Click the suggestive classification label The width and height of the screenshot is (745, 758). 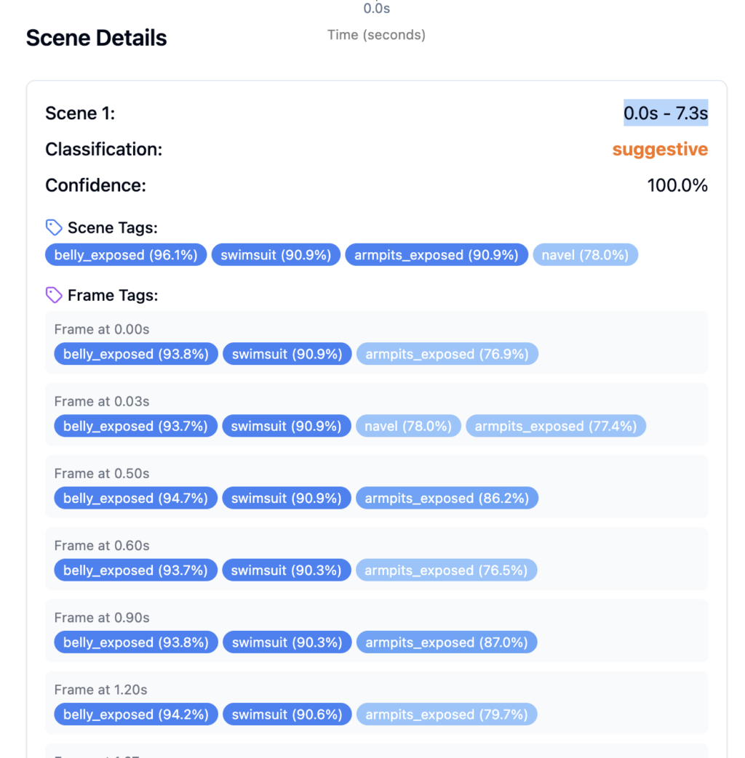[660, 149]
